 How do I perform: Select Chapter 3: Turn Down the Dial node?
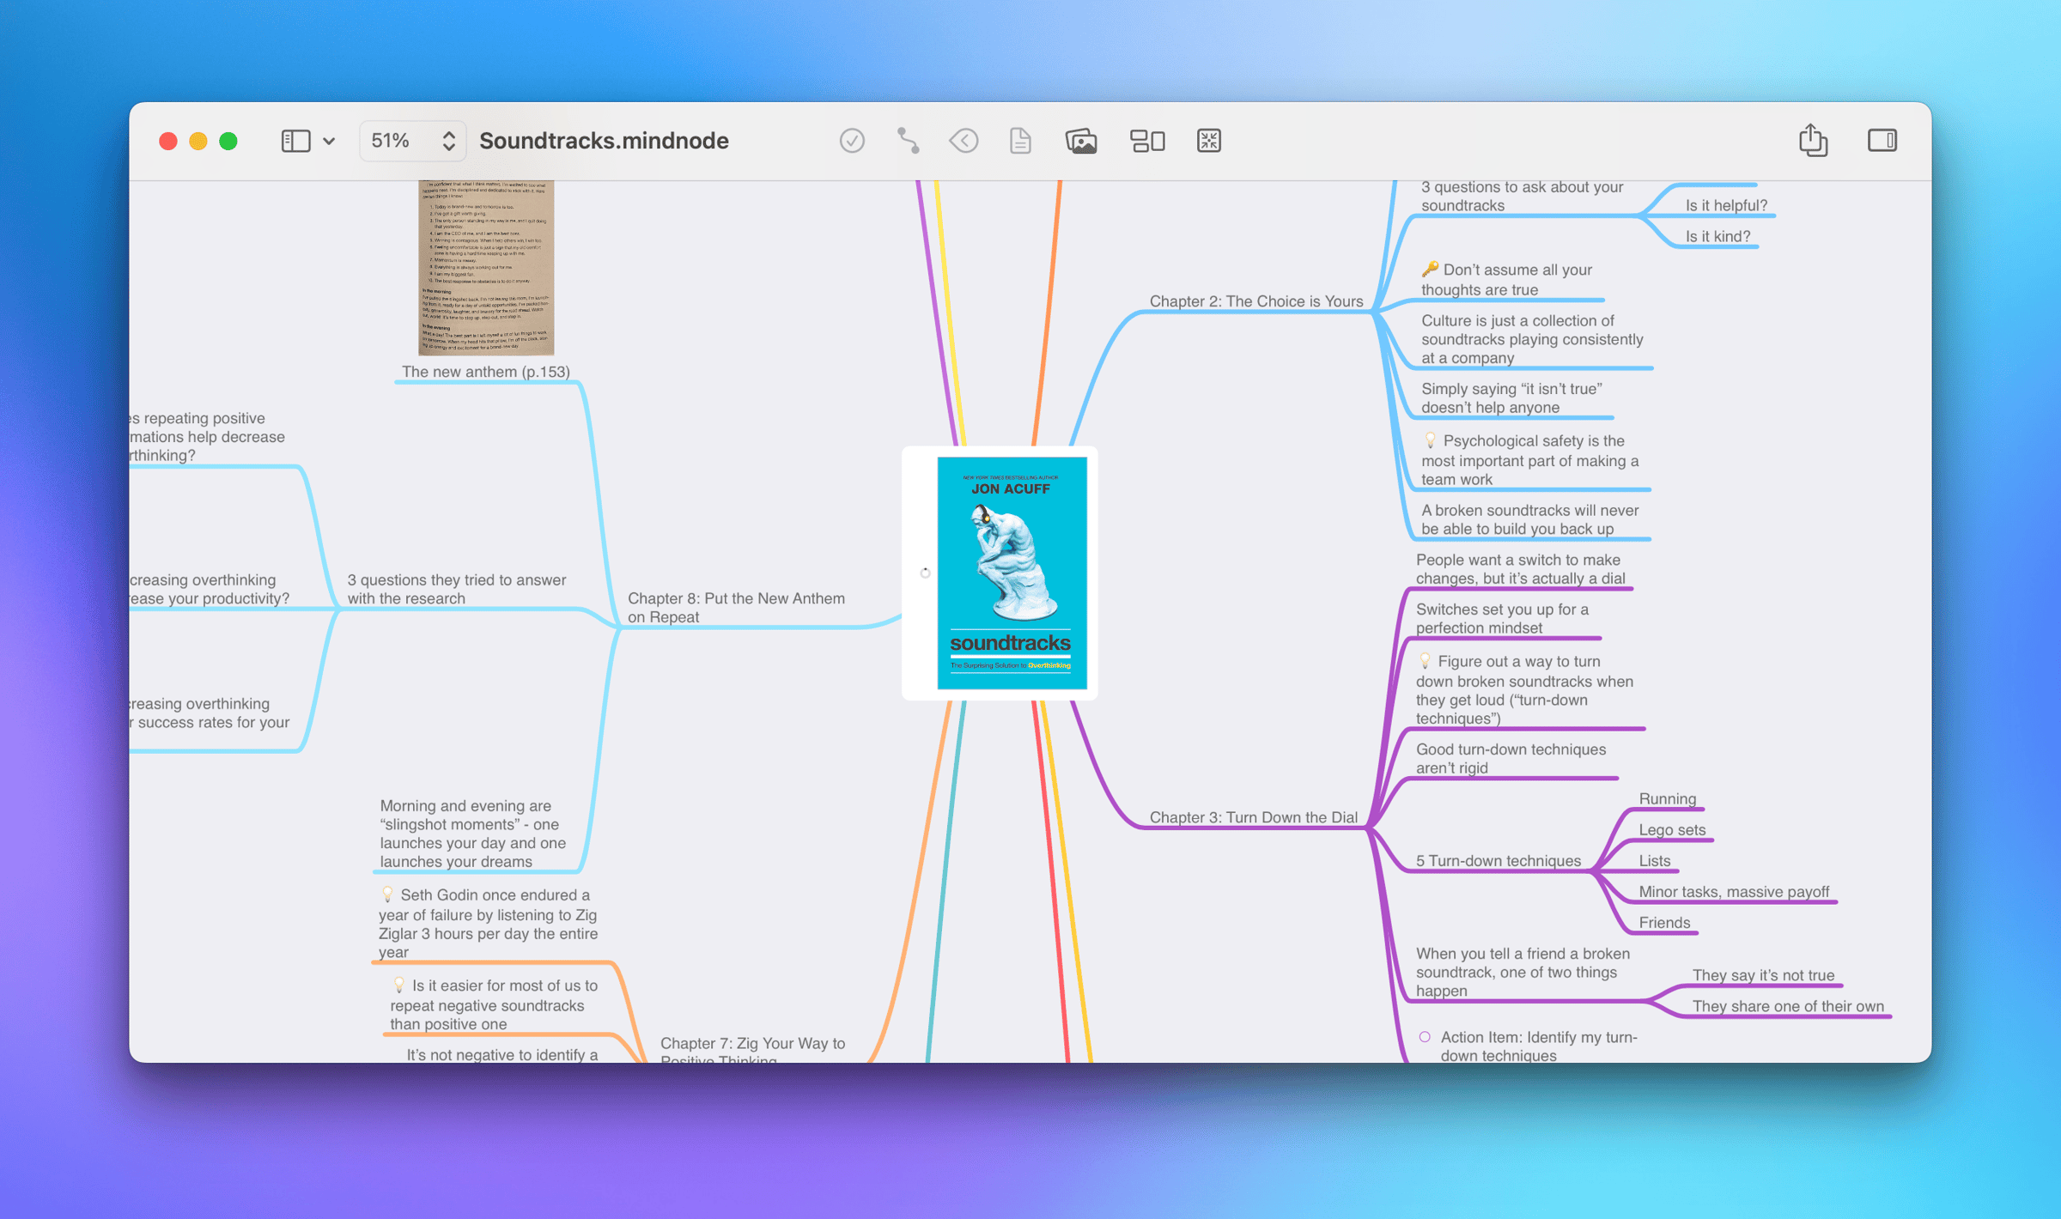pyautogui.click(x=1253, y=817)
